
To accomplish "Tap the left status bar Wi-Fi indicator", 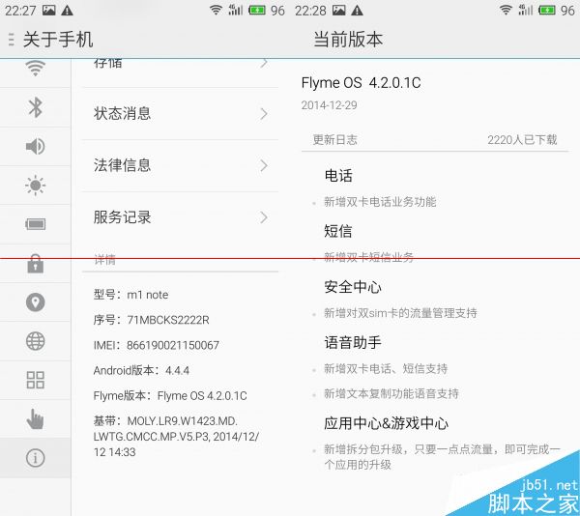I will pos(216,10).
